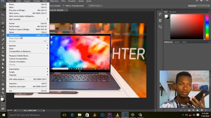Choose Procurar no Bridge... entry
This screenshot has height=118, width=211.
28,10
